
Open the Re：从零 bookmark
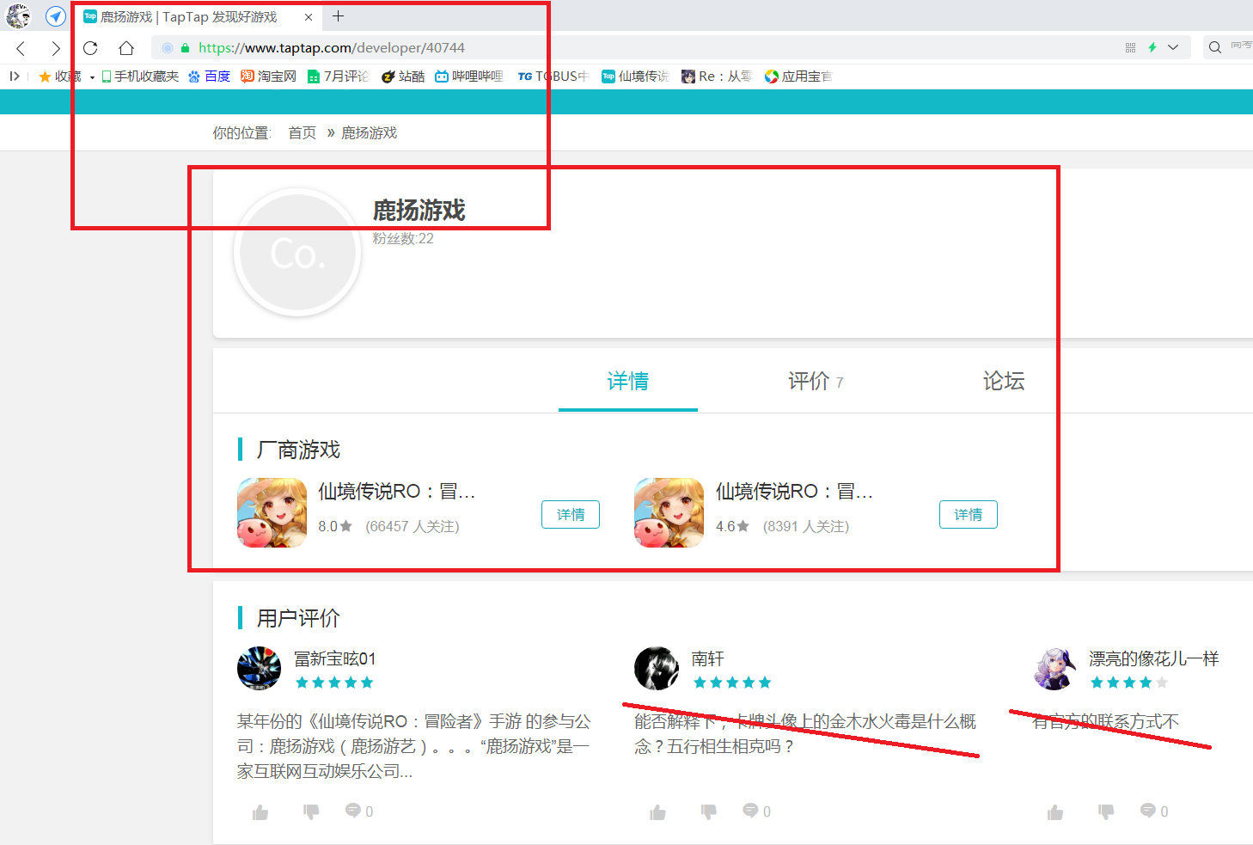pyautogui.click(x=716, y=77)
